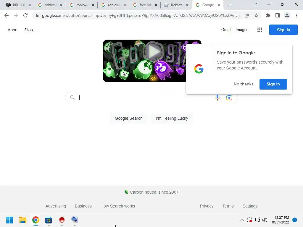Close the BRUH.IO tab

pos(30,5)
